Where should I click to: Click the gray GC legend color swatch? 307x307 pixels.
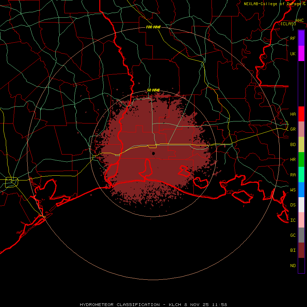point(301,235)
